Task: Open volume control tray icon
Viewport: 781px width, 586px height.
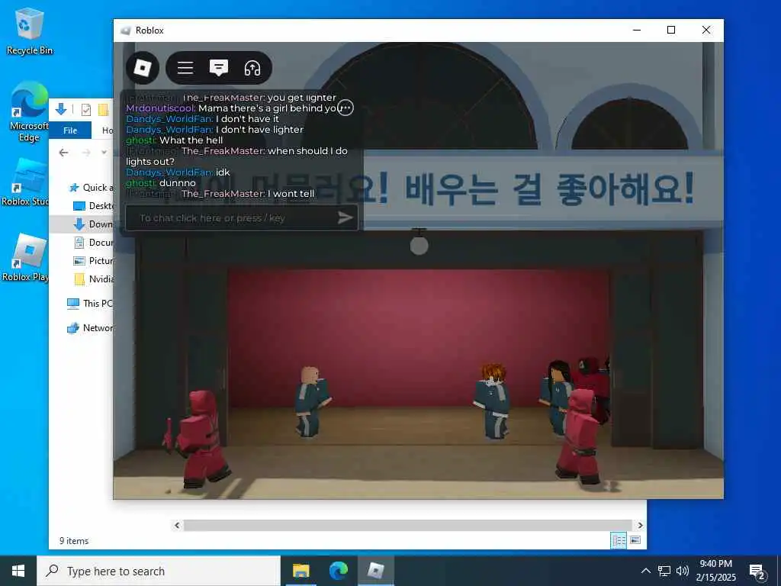Action: [x=683, y=571]
